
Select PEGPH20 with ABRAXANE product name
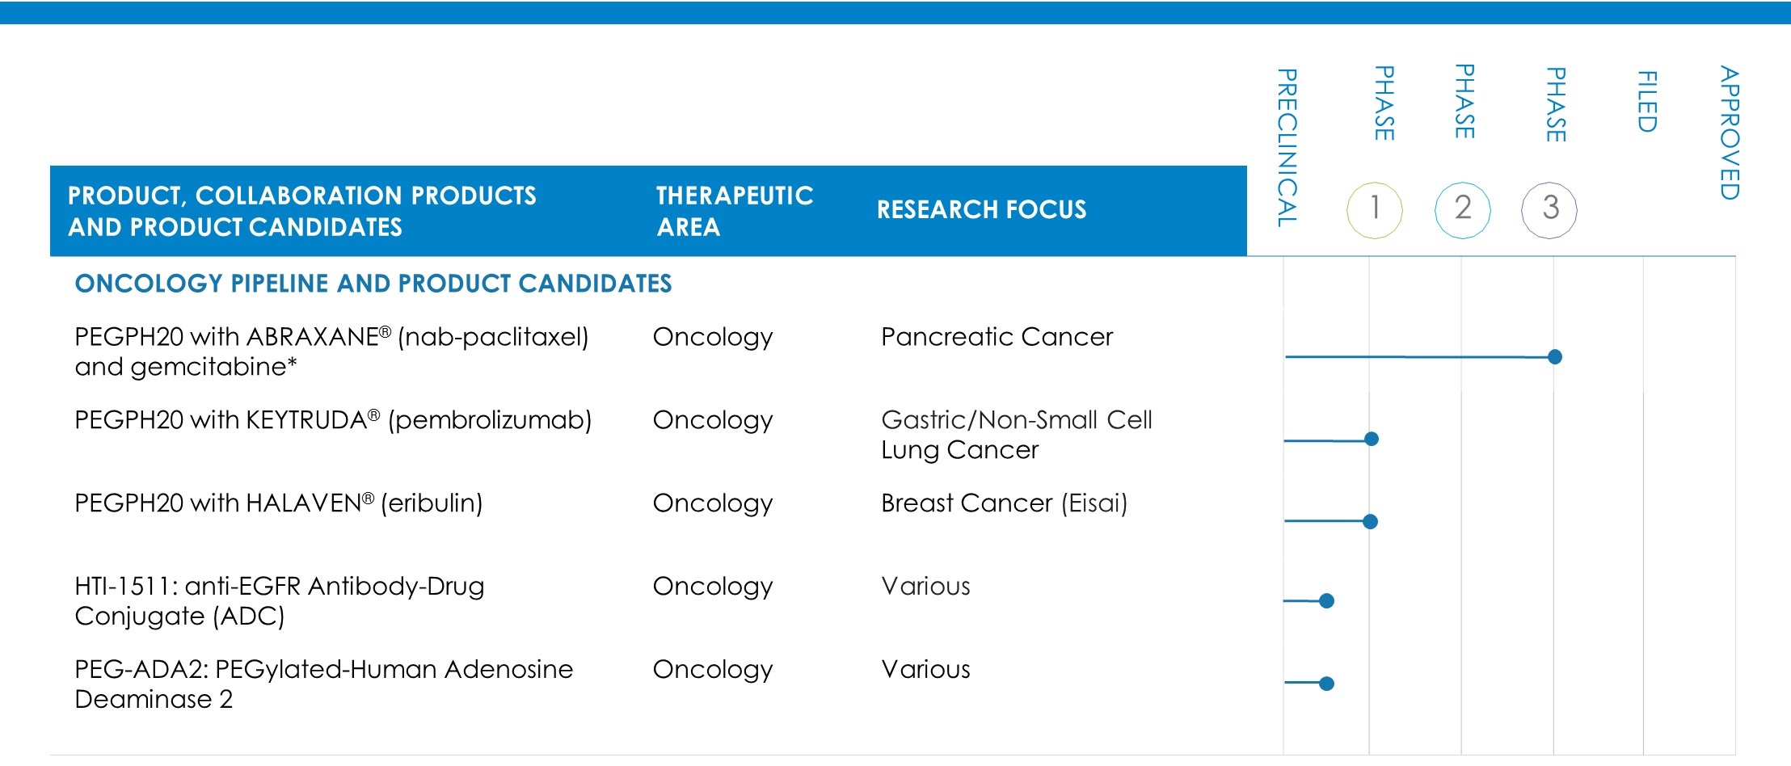coord(331,351)
